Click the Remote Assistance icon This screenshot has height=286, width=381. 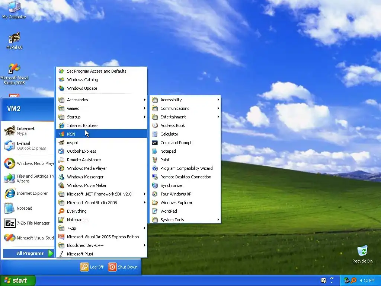(x=61, y=160)
